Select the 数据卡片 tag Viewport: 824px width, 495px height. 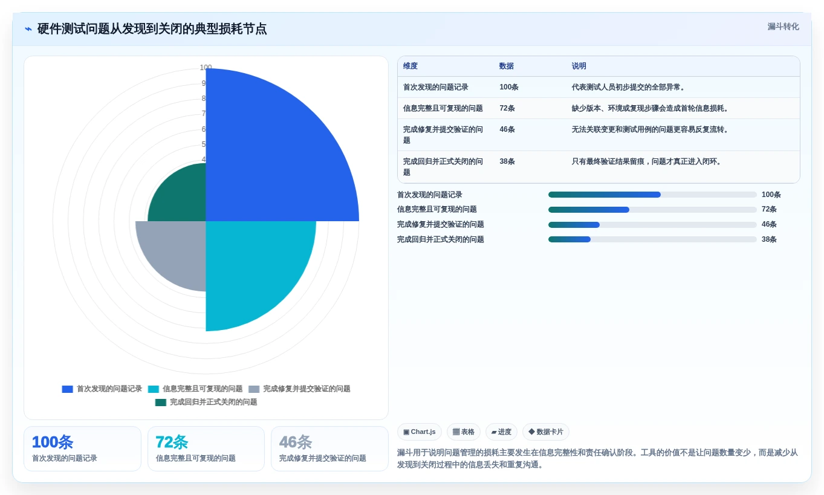(546, 432)
